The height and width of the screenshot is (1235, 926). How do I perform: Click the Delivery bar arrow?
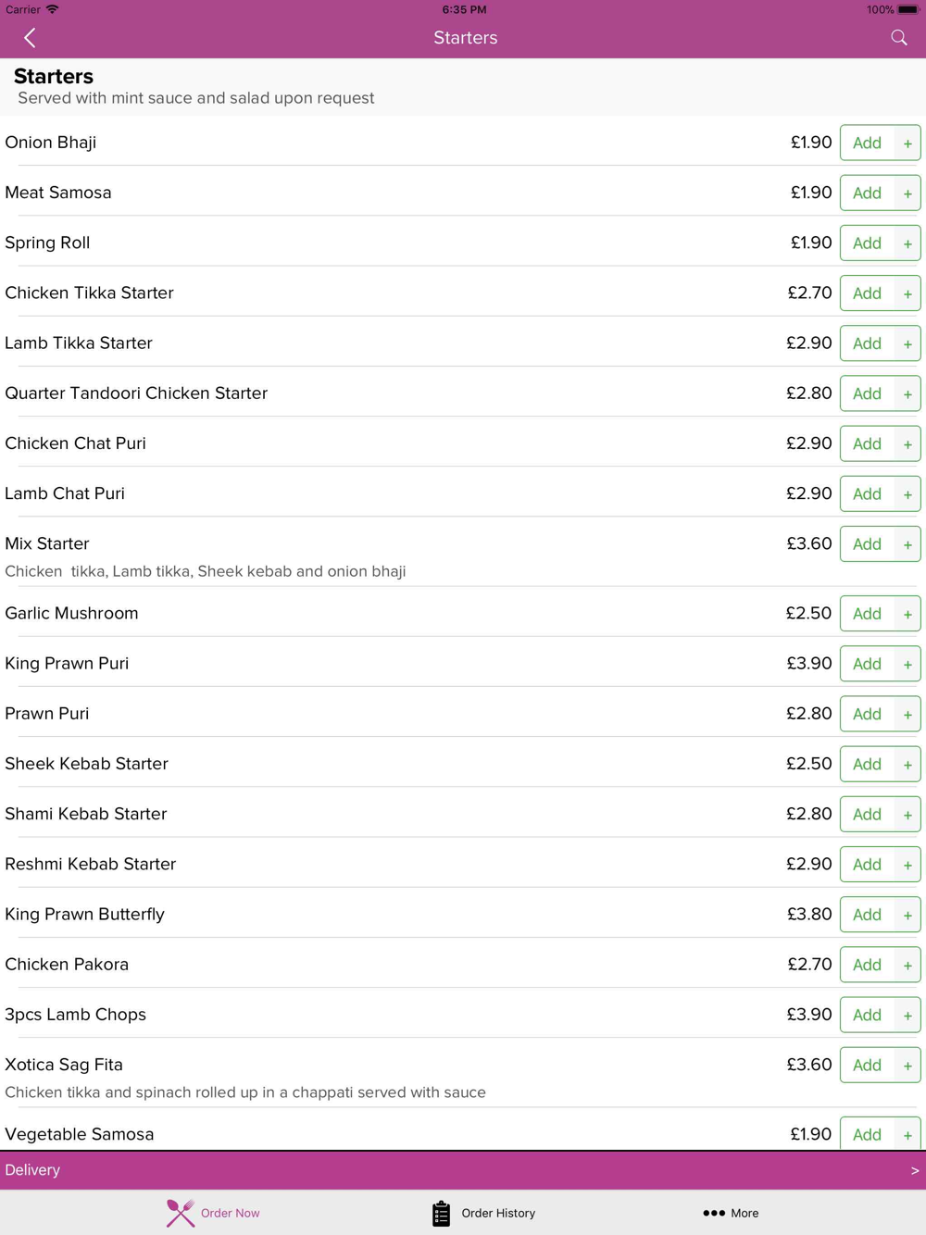[x=915, y=1170]
